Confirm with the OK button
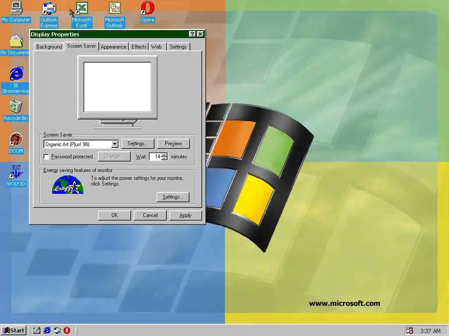Screen dimensions: 449x336 click(x=114, y=215)
